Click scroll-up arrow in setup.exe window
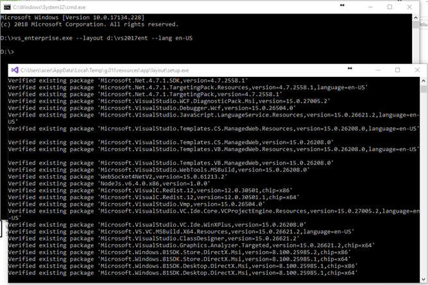The width and height of the screenshot is (428, 285). pos(424,81)
